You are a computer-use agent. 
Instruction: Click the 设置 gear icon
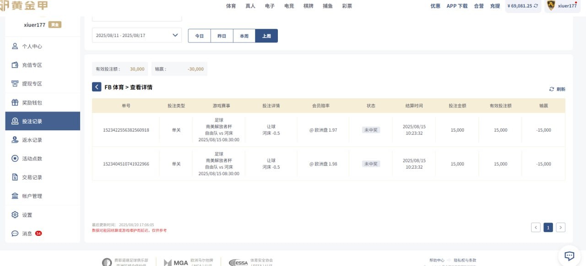15,215
